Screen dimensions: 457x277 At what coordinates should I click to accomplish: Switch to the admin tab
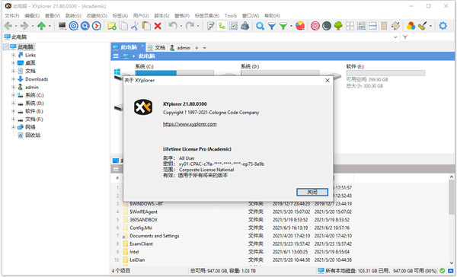pos(181,48)
